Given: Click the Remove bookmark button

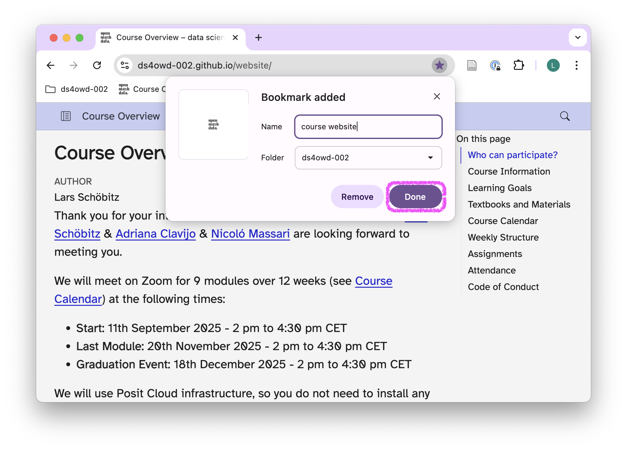Looking at the screenshot, I should 357,197.
